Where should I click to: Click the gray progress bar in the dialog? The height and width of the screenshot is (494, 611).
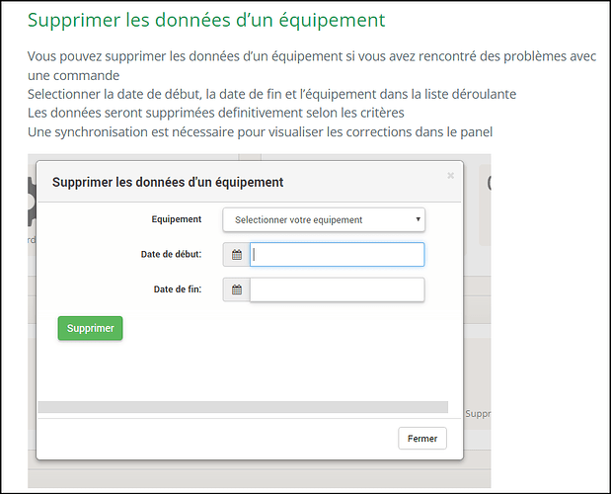pos(243,407)
